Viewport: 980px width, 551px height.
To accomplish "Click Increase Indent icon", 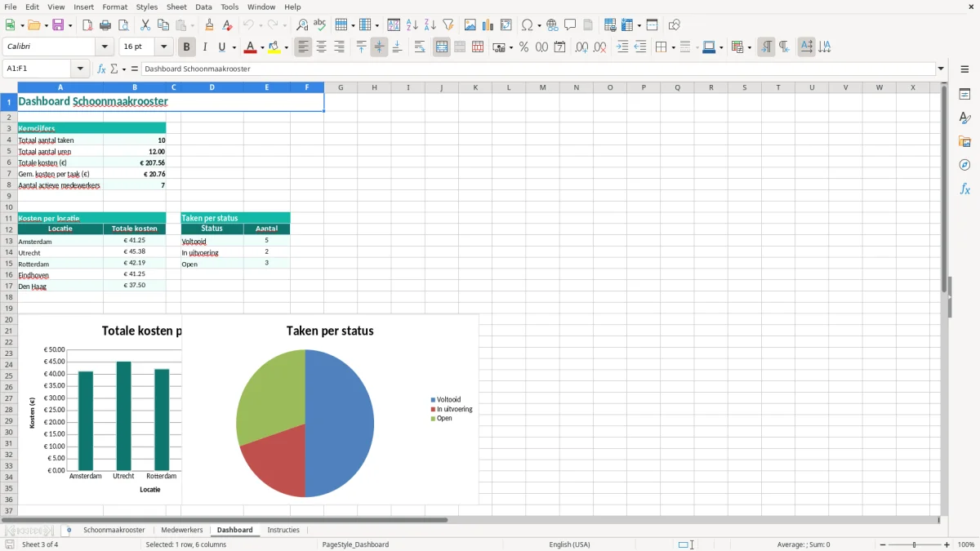I will 622,47.
